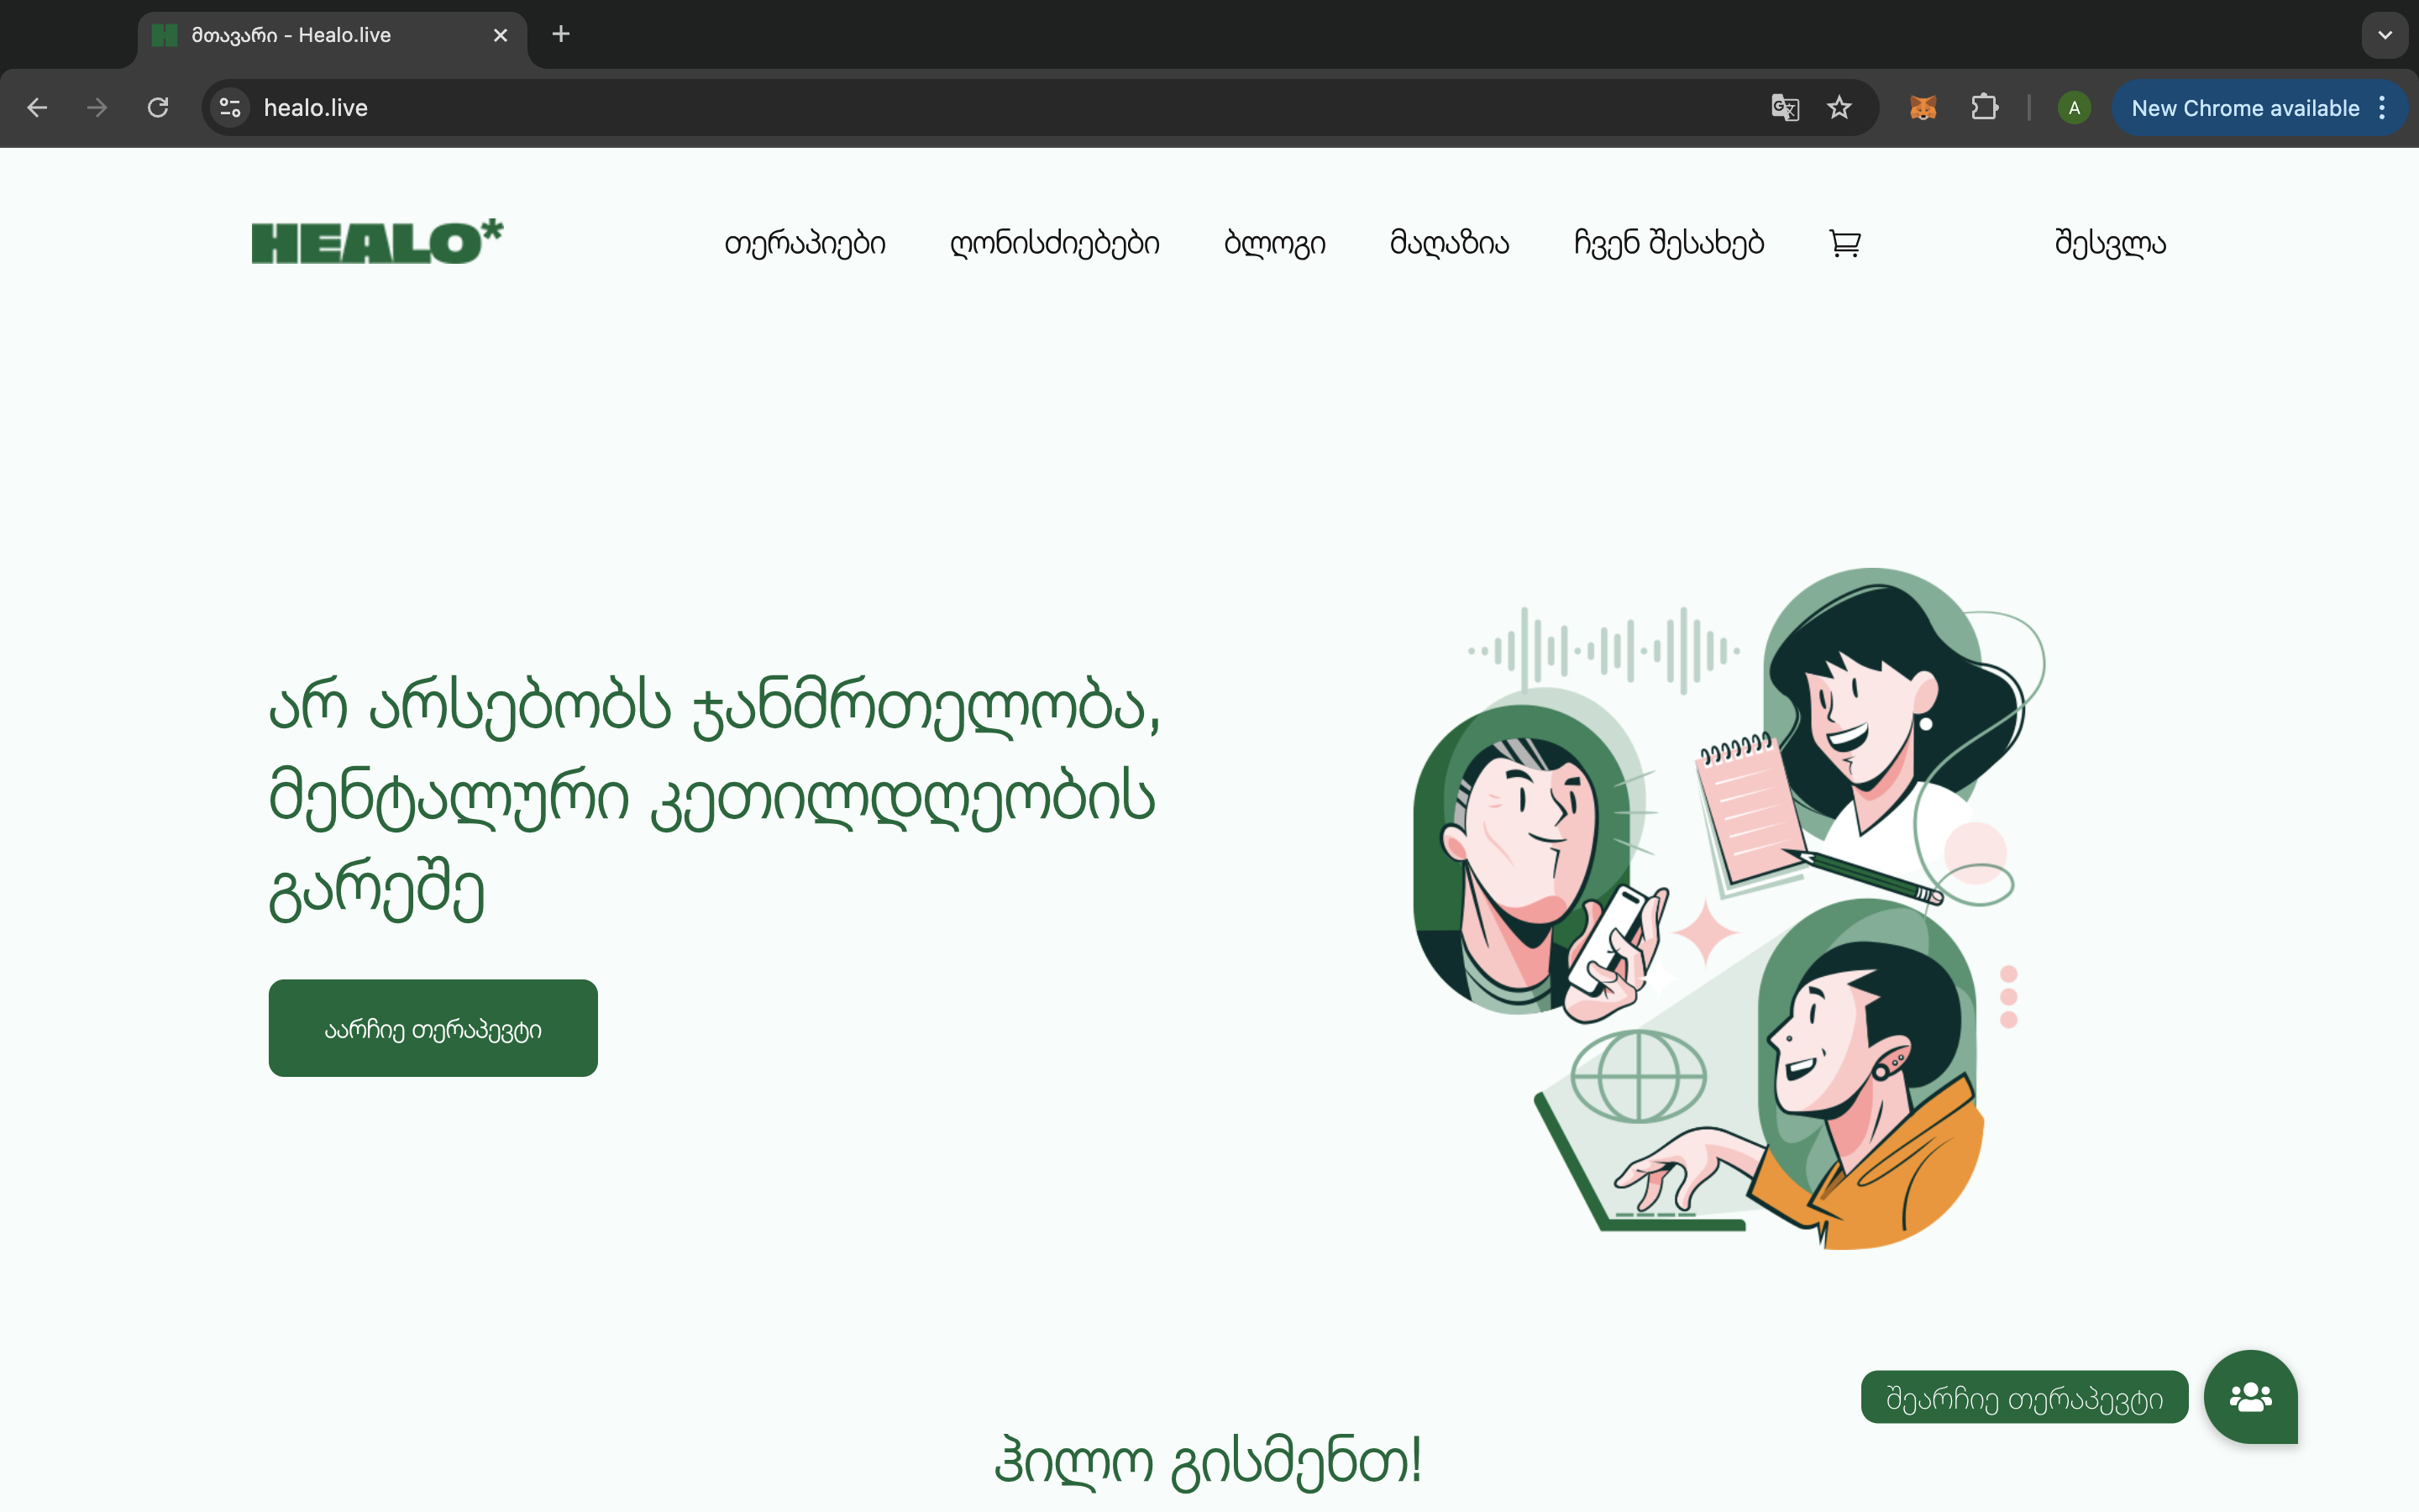Open a new browser tab

point(561,35)
